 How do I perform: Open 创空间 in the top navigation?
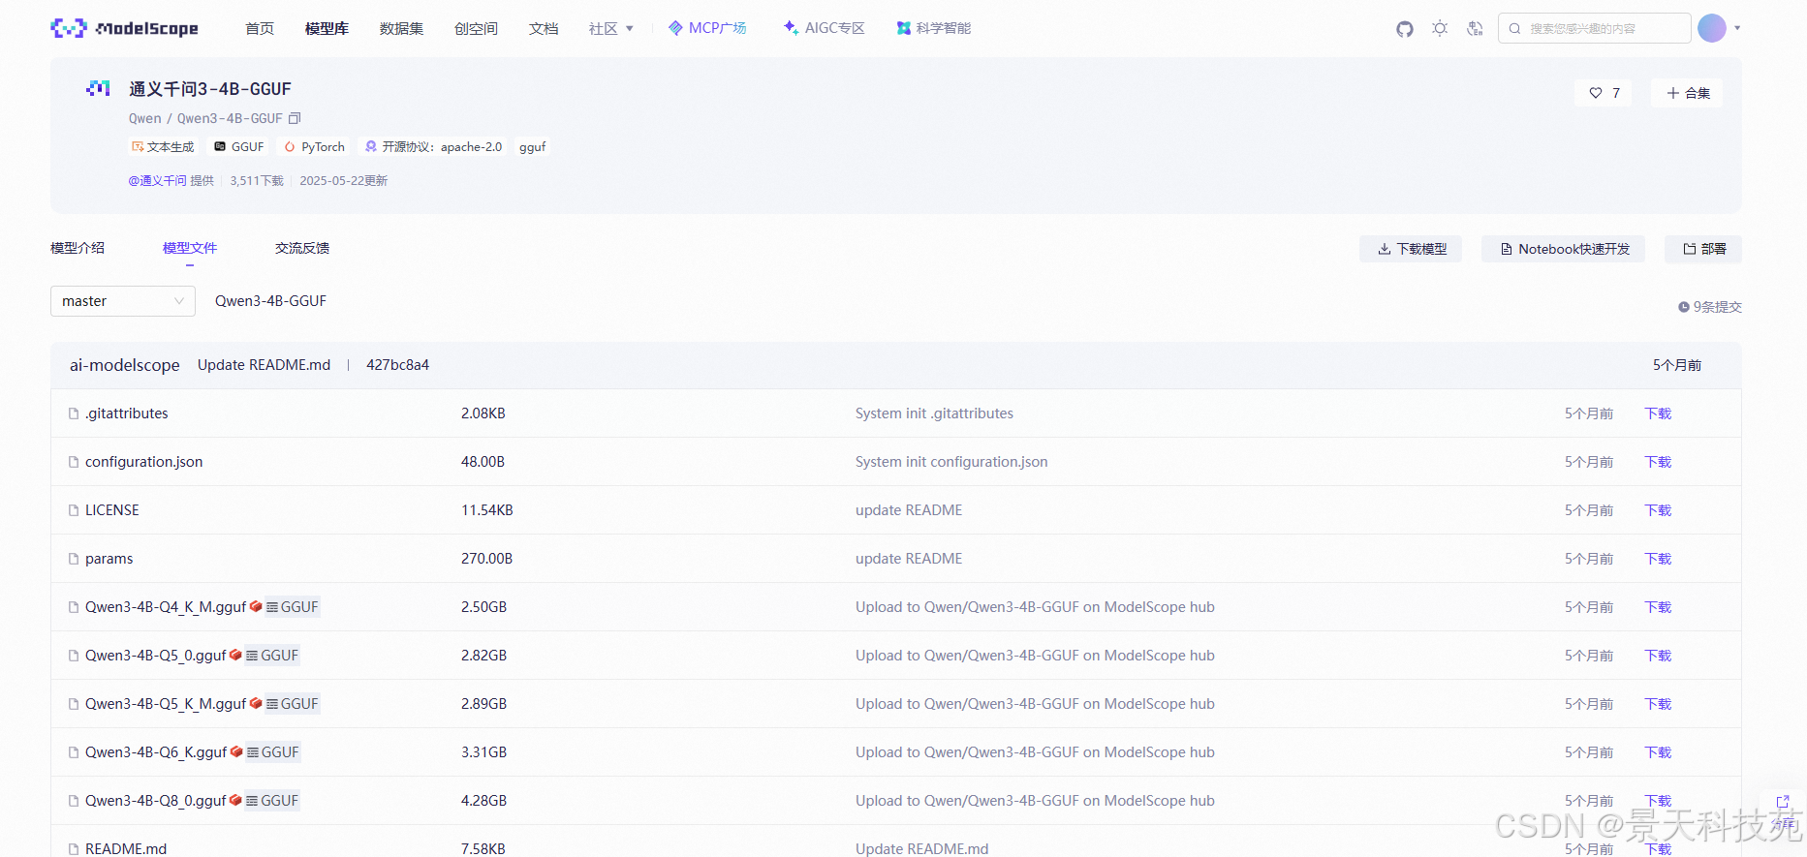476,29
